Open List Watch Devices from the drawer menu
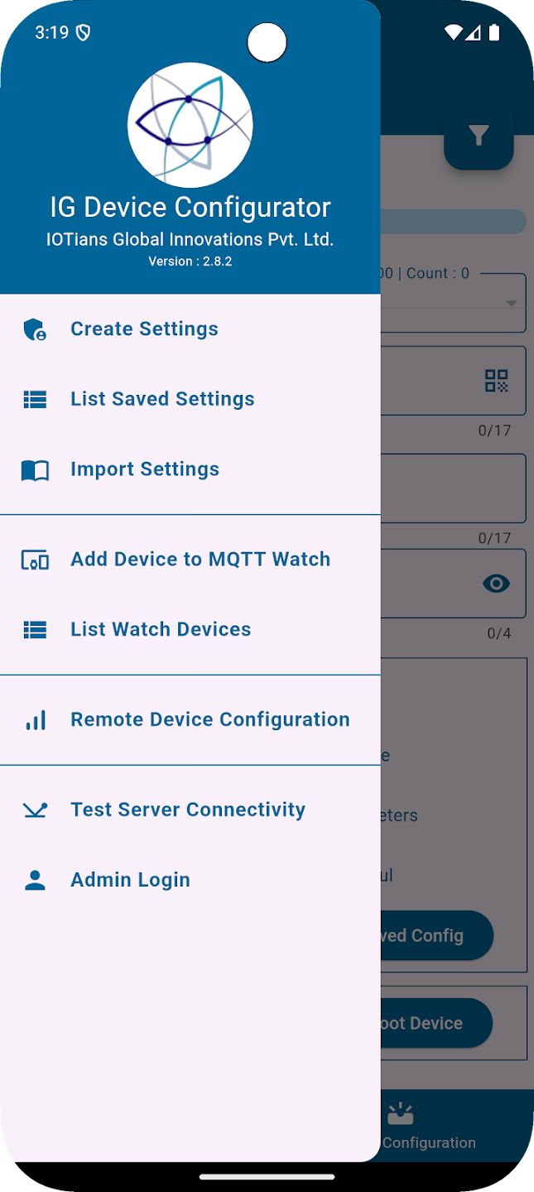 point(161,629)
